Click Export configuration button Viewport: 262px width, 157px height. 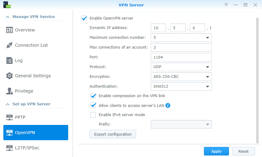(113, 134)
